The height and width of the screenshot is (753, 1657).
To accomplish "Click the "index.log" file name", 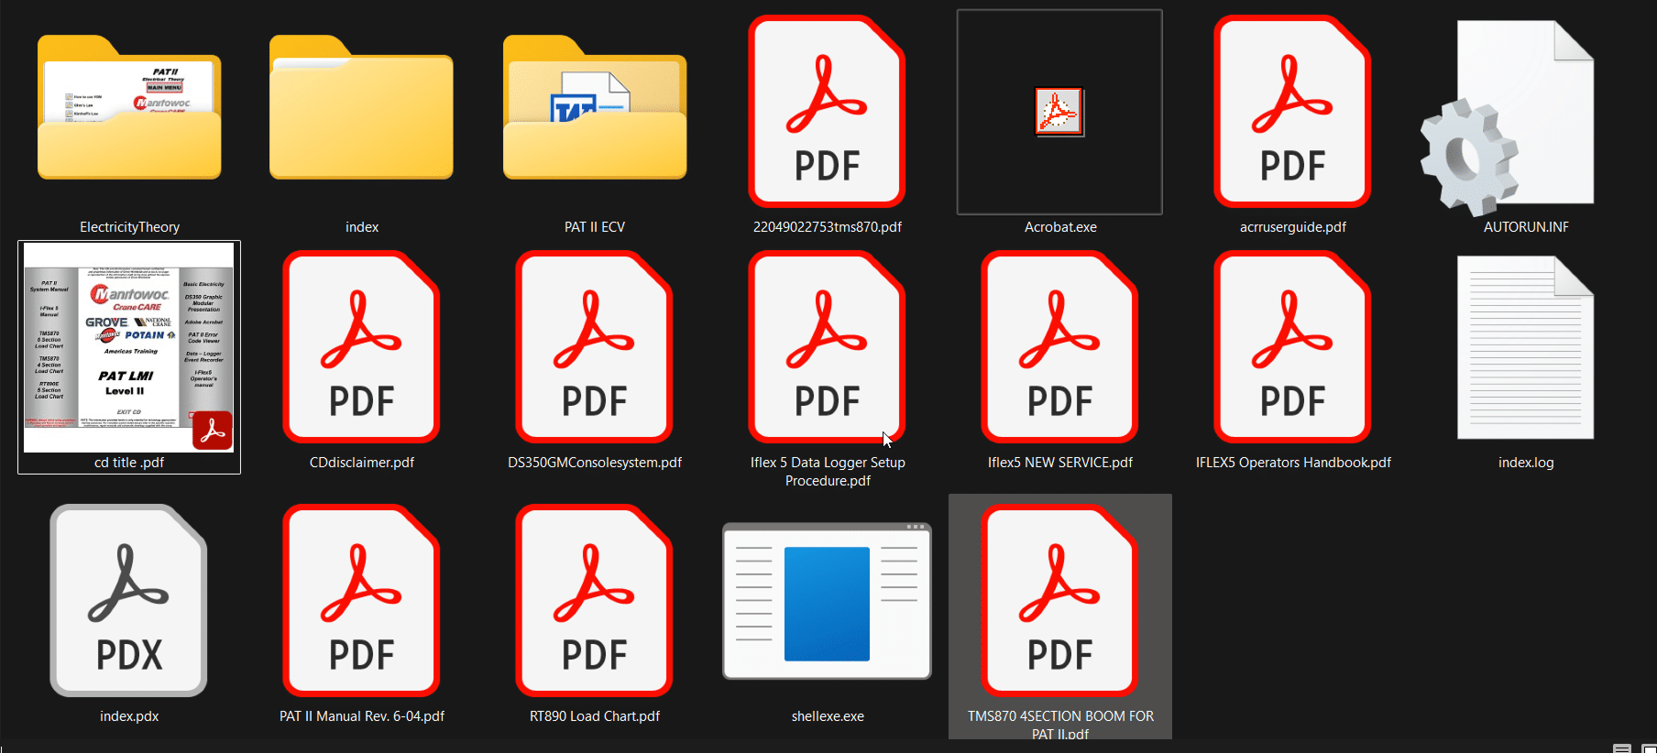I will (1526, 463).
